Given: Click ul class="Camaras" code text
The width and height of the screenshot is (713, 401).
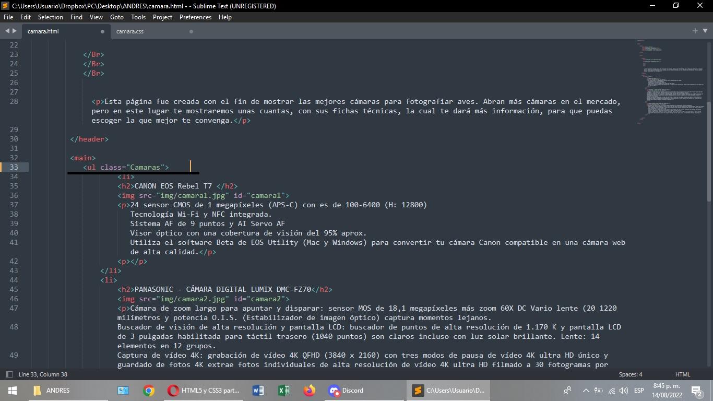Looking at the screenshot, I should [x=126, y=167].
